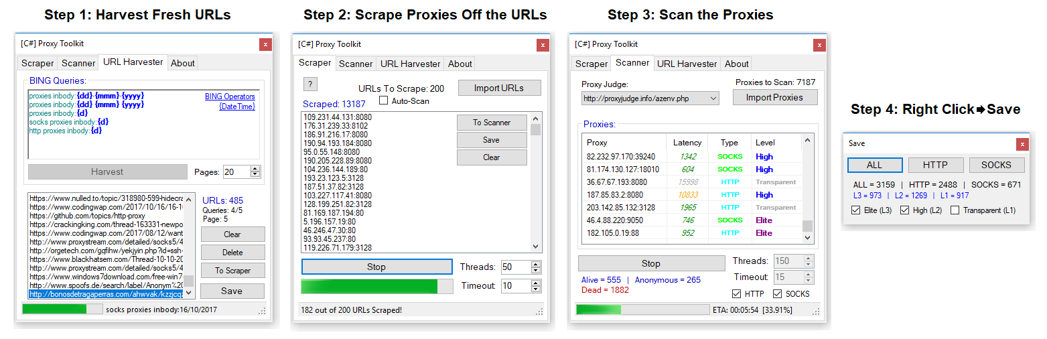The width and height of the screenshot is (1047, 339).
Task: Click Import URLs button
Action: click(x=500, y=88)
